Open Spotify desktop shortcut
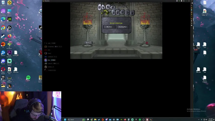215x121 pixels. [28, 78]
